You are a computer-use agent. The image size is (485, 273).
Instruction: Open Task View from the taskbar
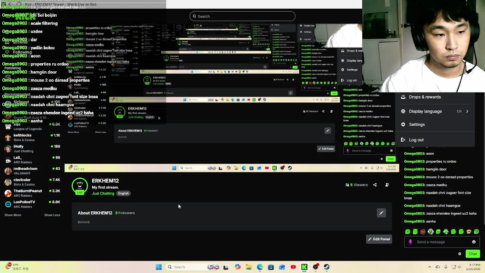(x=226, y=267)
